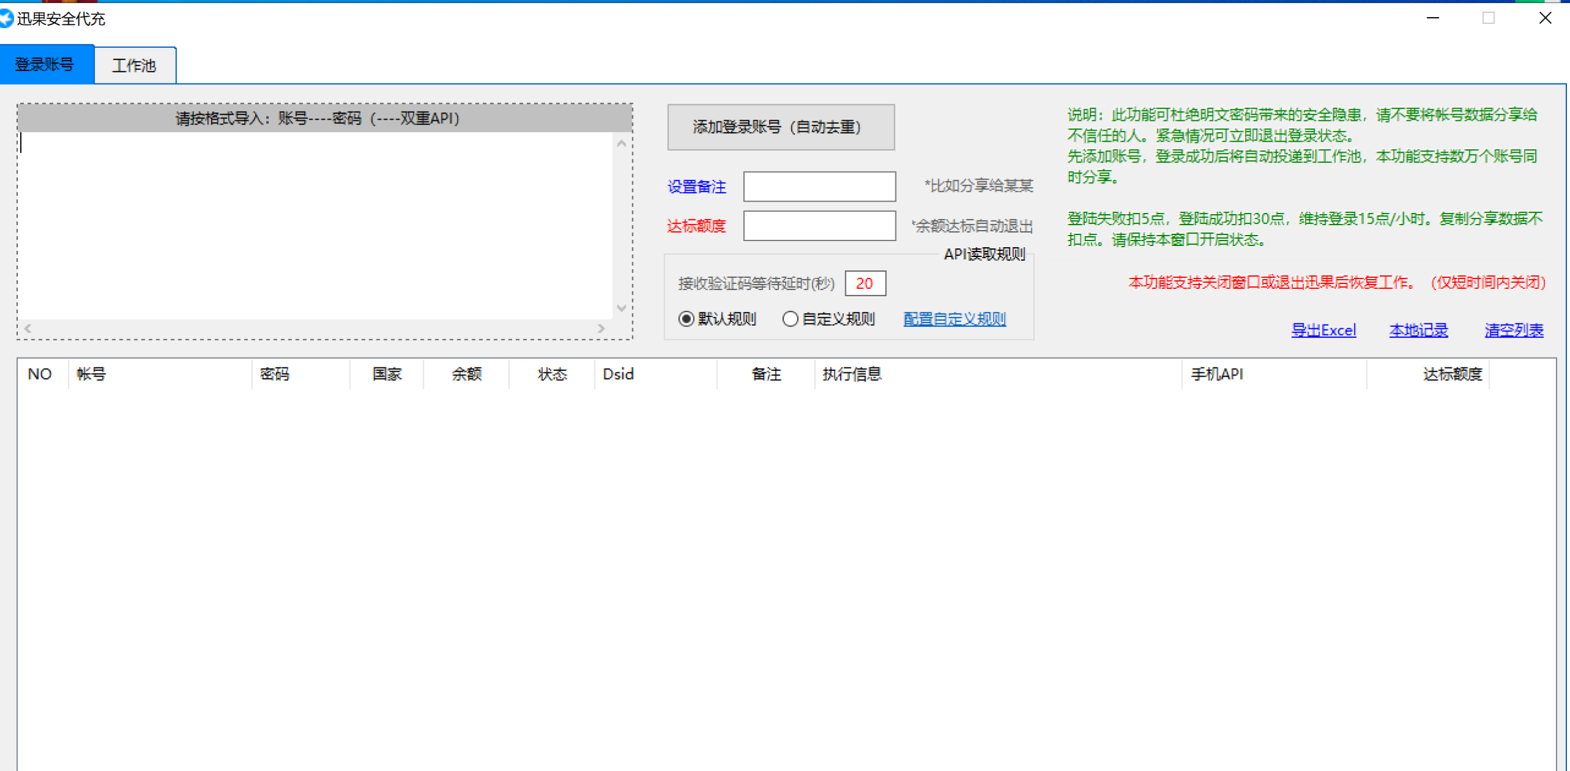Open the 配置自定义规则 link
Screen dimensions: 1570x771
click(x=954, y=319)
